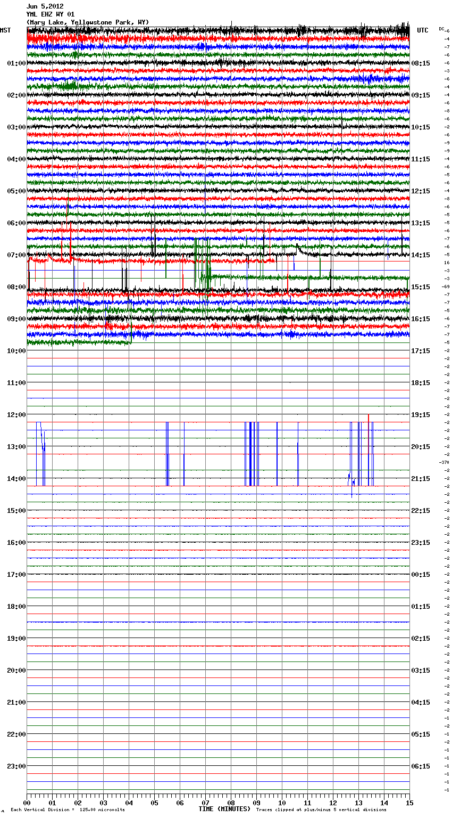
Task: Click the '-370' DC offset value
Action: tap(445, 462)
